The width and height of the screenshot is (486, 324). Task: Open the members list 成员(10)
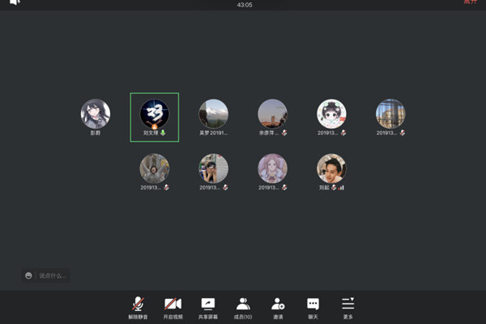(242, 307)
